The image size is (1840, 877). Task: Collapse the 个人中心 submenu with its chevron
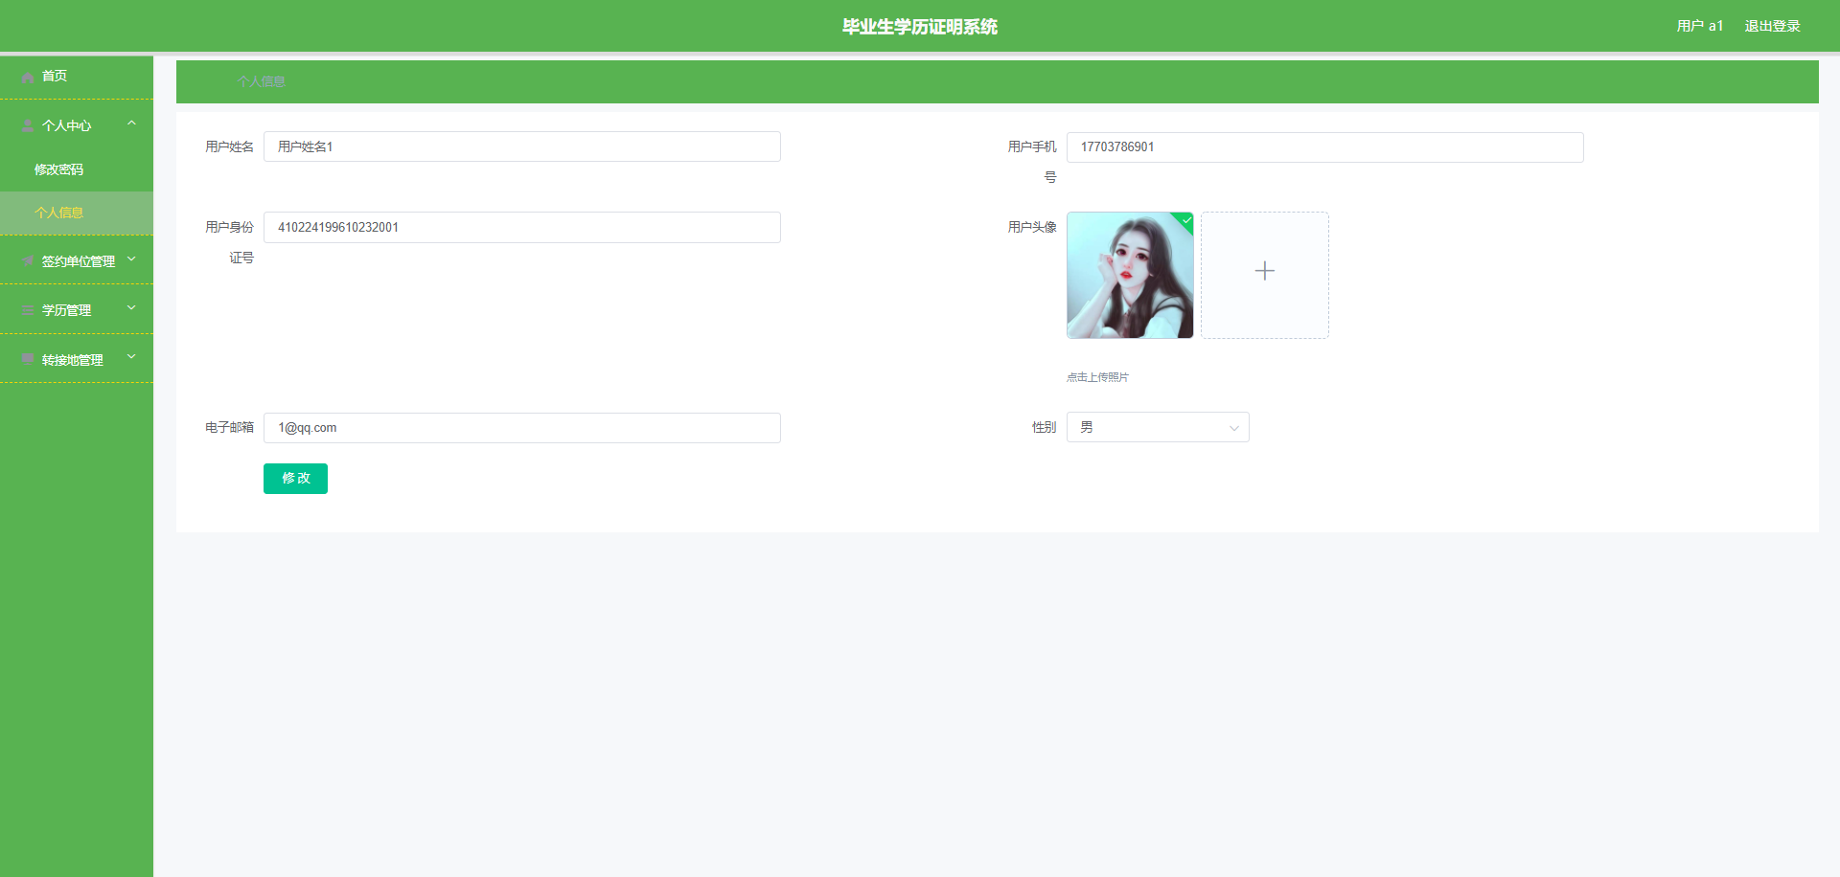click(x=131, y=124)
